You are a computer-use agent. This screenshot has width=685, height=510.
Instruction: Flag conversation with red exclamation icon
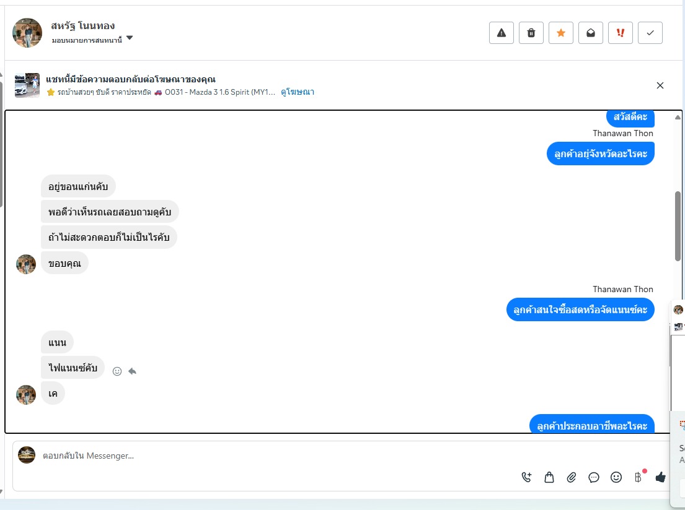[621, 33]
